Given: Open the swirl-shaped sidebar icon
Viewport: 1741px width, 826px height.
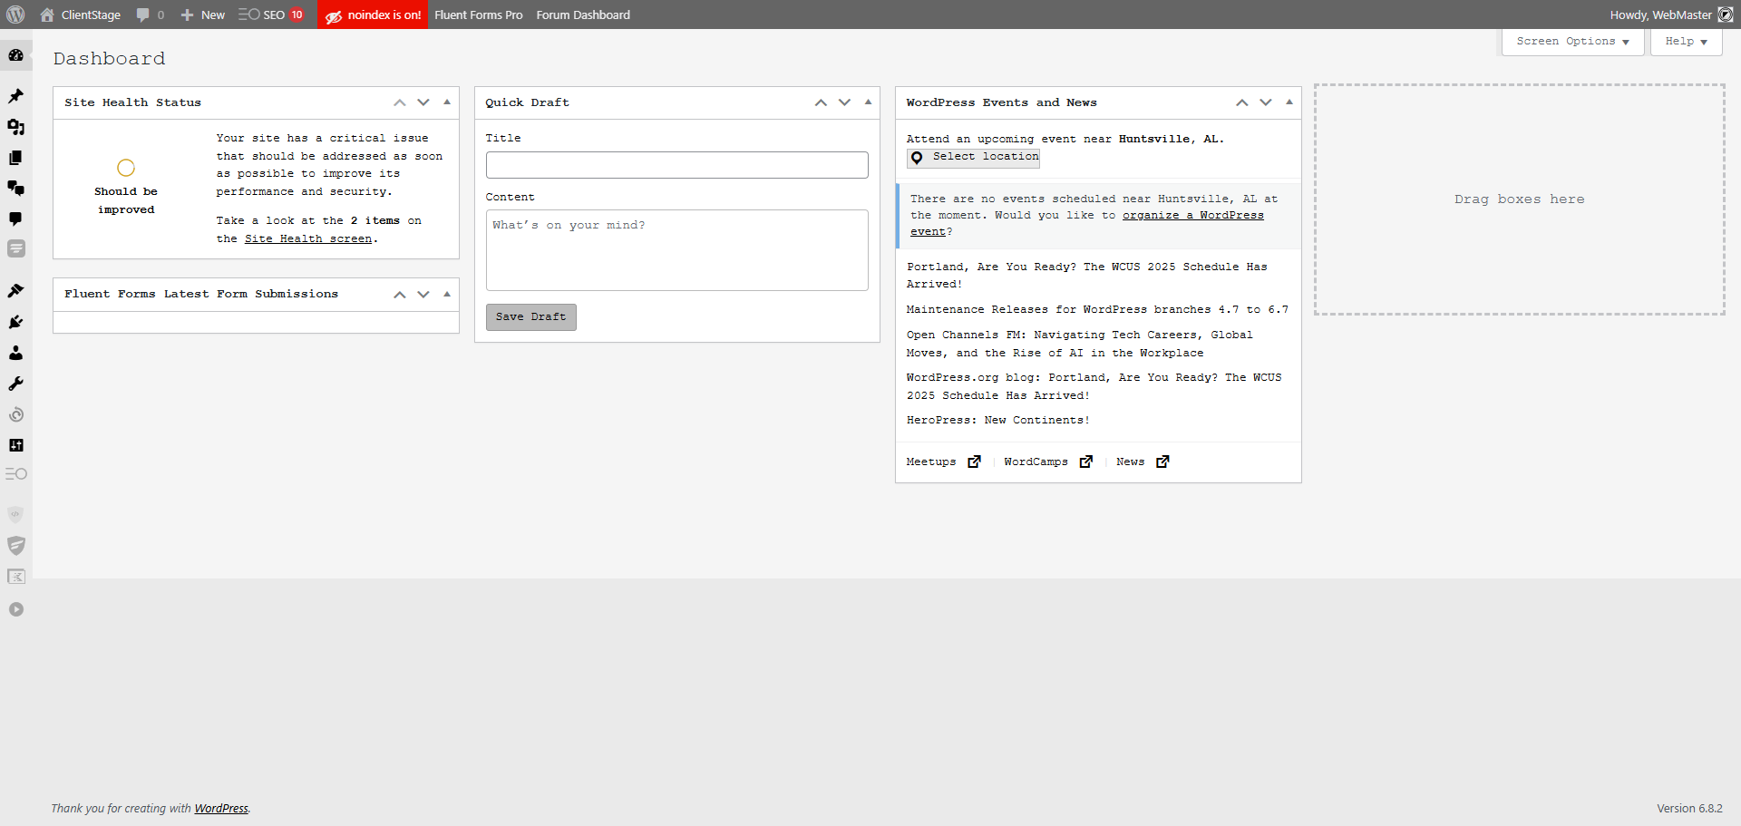Looking at the screenshot, I should point(16,414).
